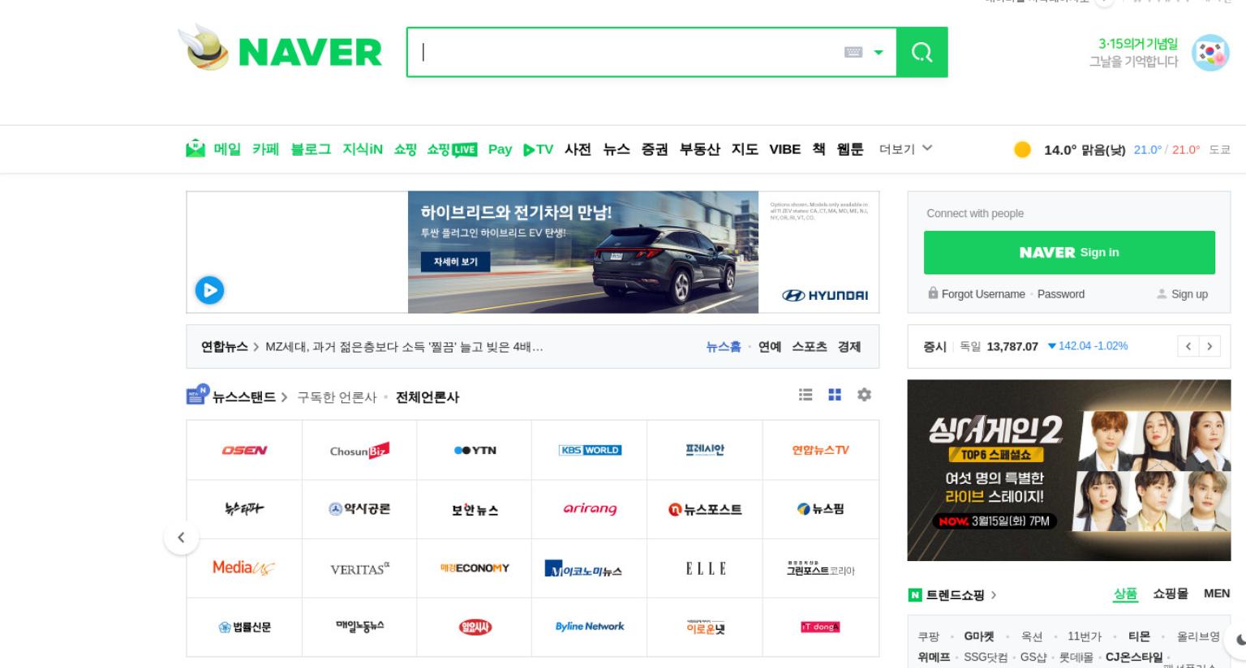Open 뉴스스탠드 link
The height and width of the screenshot is (668, 1246).
point(244,397)
